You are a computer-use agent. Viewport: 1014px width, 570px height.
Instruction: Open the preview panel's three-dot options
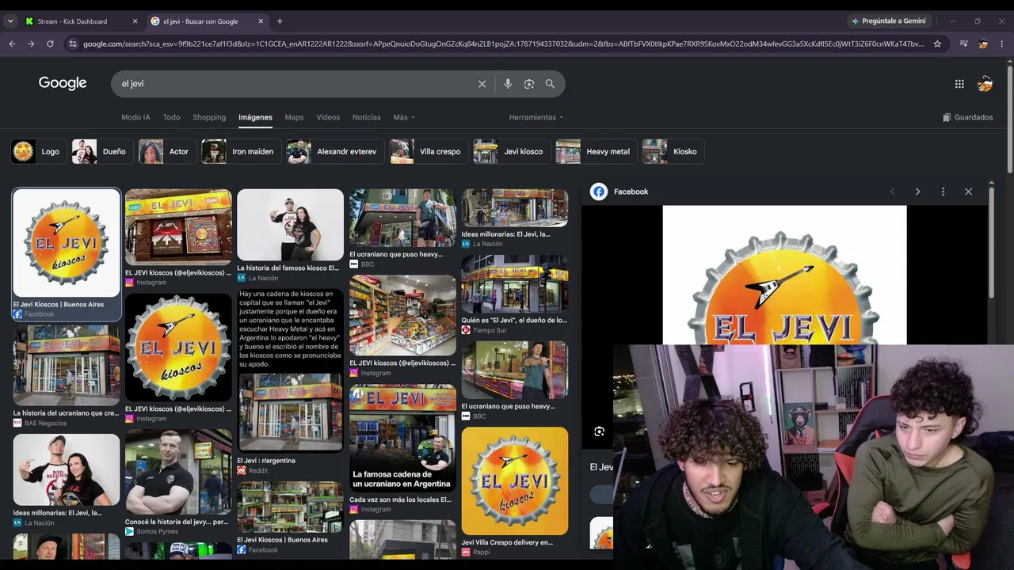943,192
